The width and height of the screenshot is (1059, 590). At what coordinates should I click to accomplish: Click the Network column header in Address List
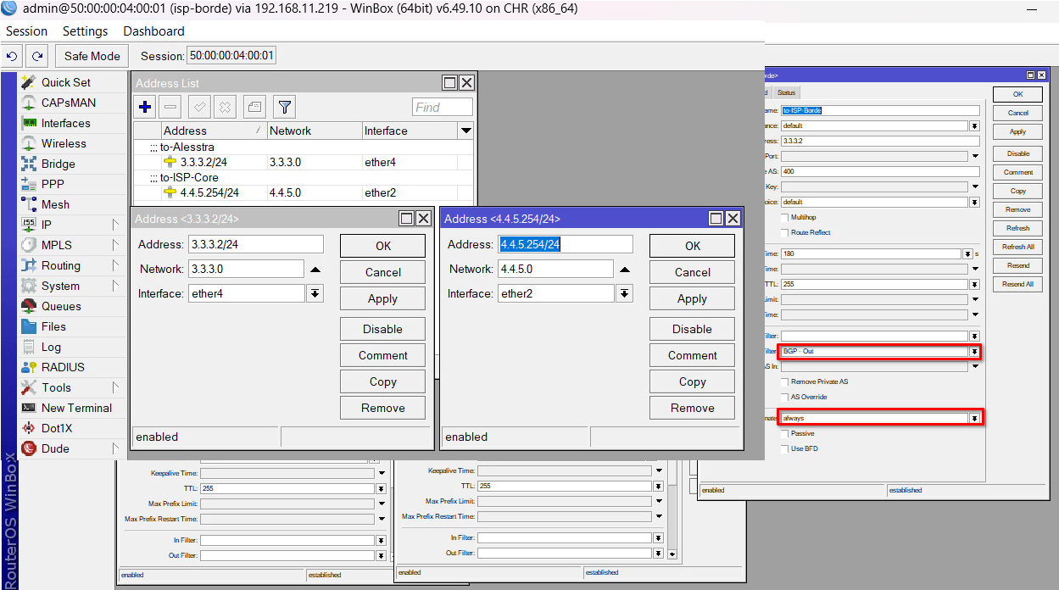(x=314, y=131)
